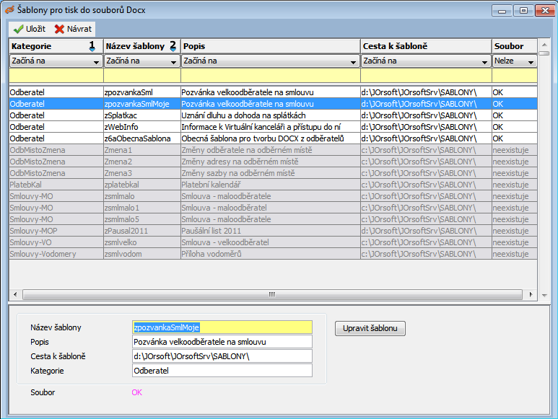Click the Cesta k šabloně column header
The width and height of the screenshot is (558, 419).
[426, 46]
